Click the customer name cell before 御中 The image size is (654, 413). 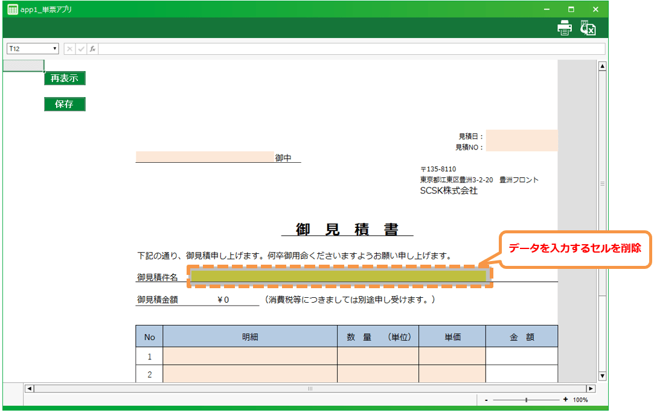pos(205,157)
